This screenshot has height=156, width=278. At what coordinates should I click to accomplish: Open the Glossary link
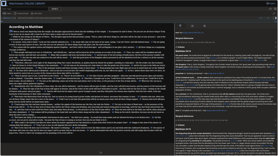click(213, 58)
